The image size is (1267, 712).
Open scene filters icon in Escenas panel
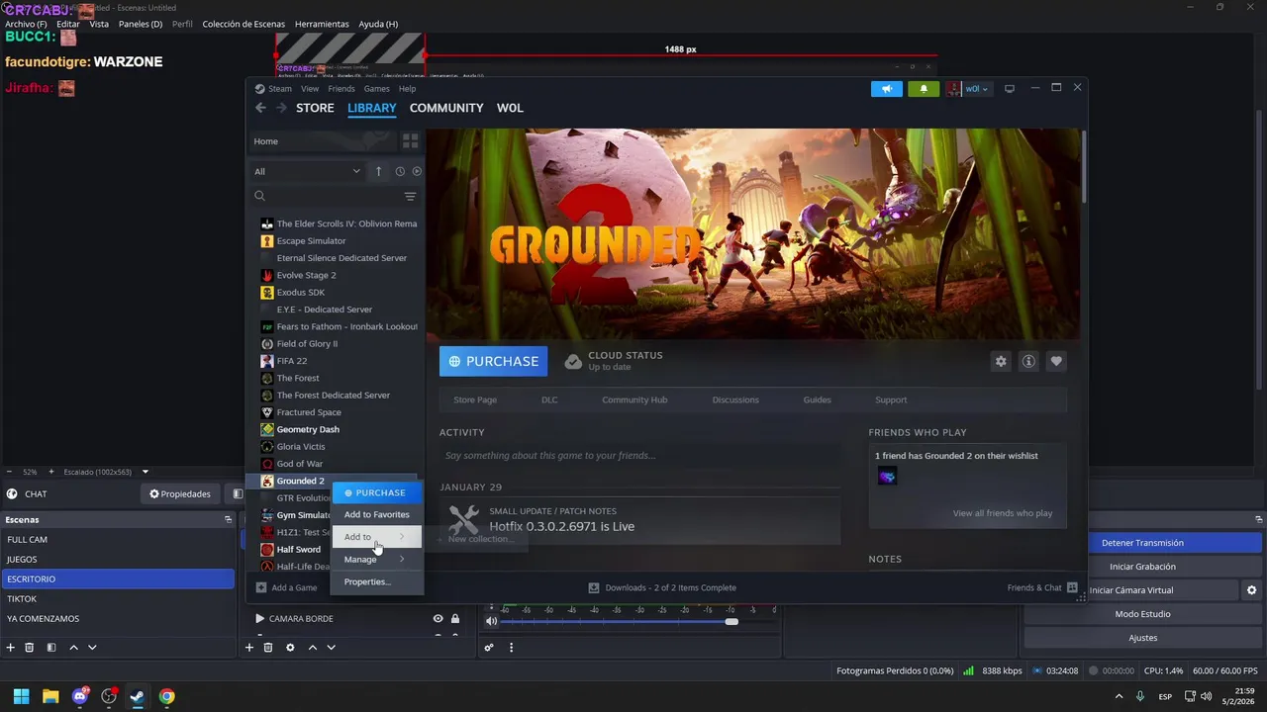51,648
